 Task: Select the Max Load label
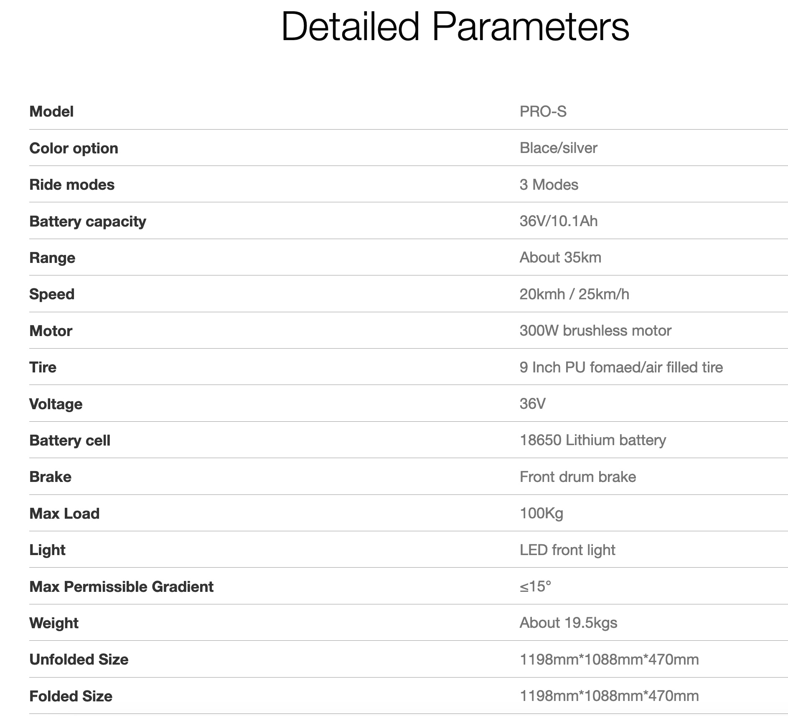(64, 513)
